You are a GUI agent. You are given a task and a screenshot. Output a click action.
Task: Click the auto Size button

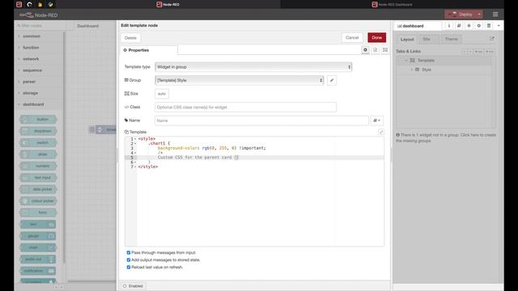click(x=162, y=94)
